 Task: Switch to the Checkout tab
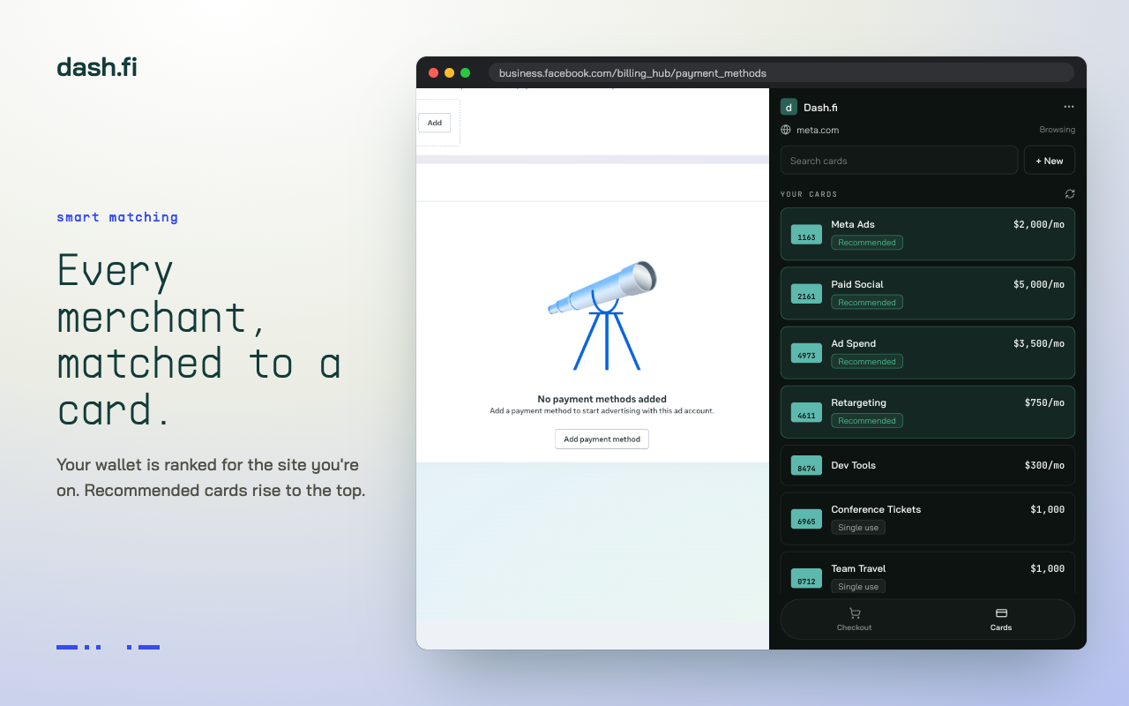coord(854,620)
